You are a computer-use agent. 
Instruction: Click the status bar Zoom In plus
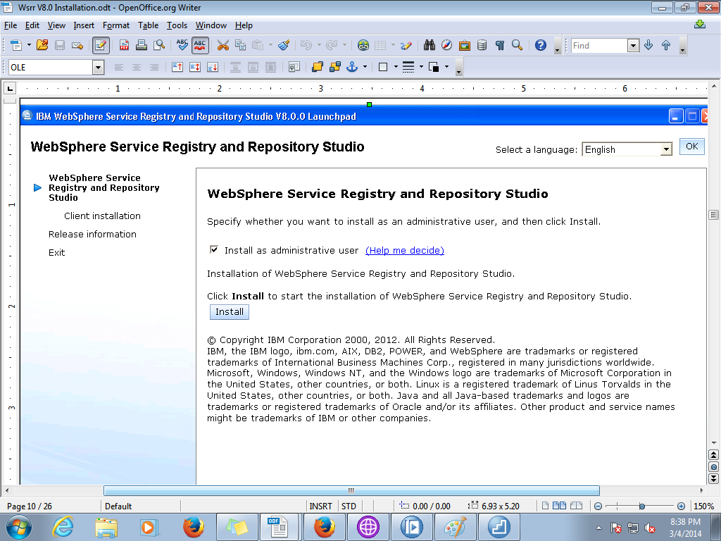point(681,506)
